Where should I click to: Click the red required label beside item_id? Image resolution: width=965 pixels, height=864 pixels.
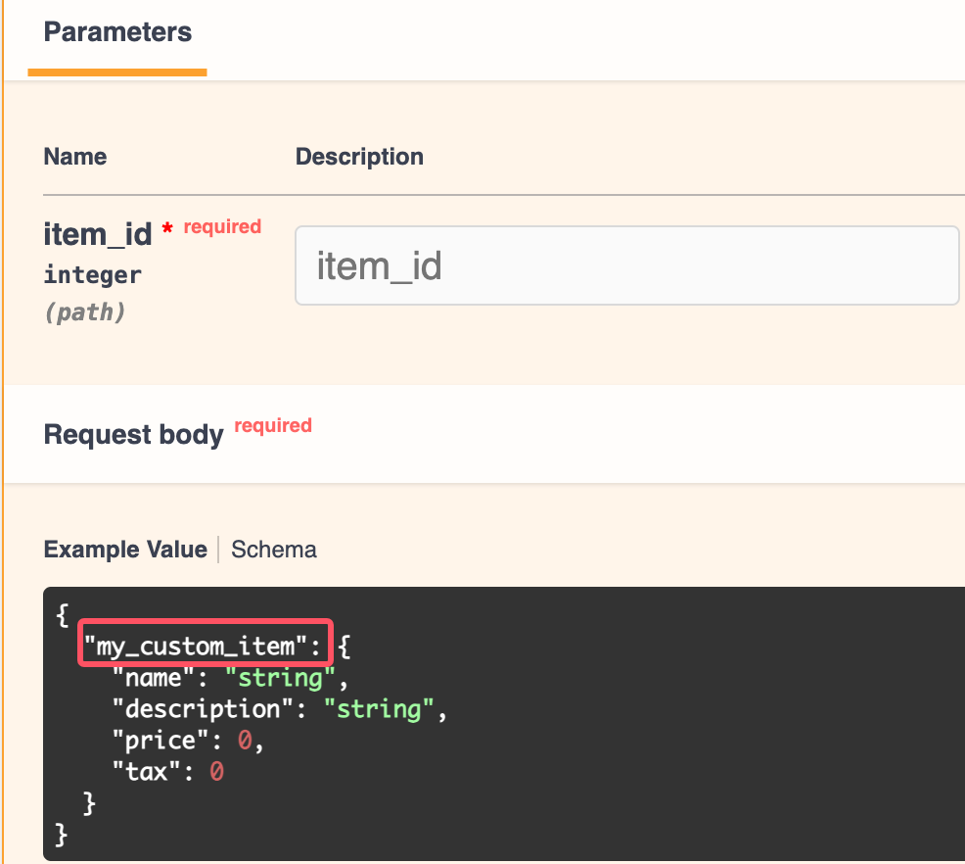coord(222,226)
